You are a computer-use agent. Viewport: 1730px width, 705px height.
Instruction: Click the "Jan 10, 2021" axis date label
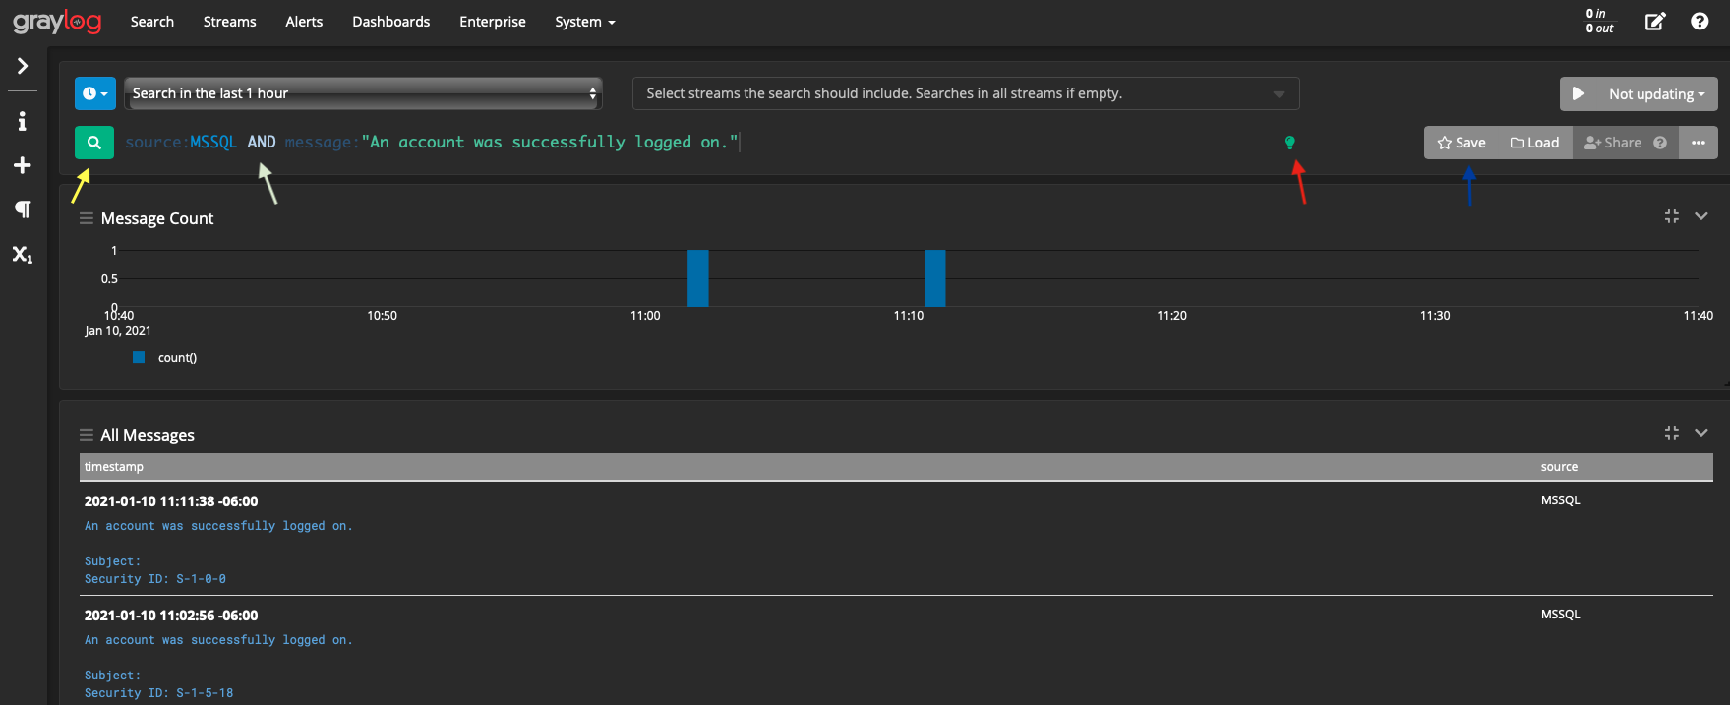(118, 331)
